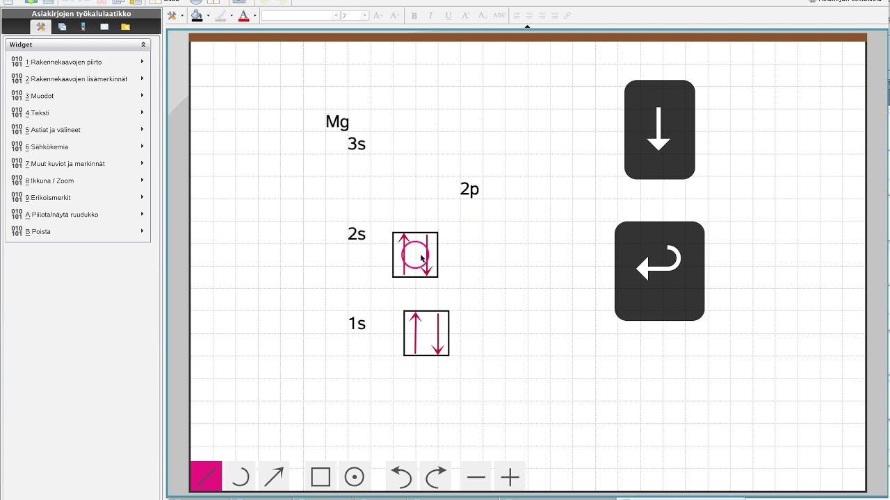
Task: Toggle bold formatting
Action: click(414, 15)
